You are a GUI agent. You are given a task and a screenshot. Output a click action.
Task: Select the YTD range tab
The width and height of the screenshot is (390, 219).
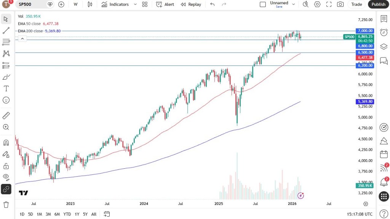point(67,214)
